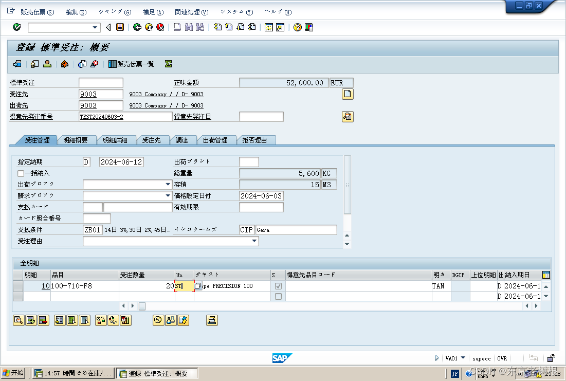Image resolution: width=566 pixels, height=381 pixels.
Task: Click the green Sigma totals icon
Action: click(x=168, y=64)
